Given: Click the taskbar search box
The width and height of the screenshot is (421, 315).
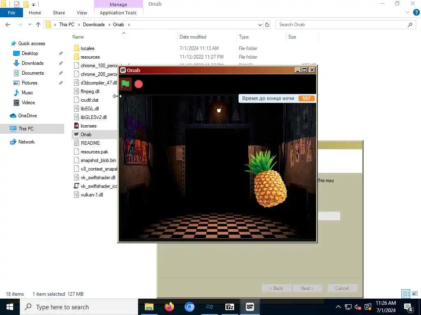Looking at the screenshot, I should pyautogui.click(x=79, y=307).
